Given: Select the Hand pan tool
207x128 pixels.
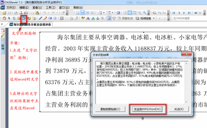Looking at the screenshot, I should [x=4, y=18].
